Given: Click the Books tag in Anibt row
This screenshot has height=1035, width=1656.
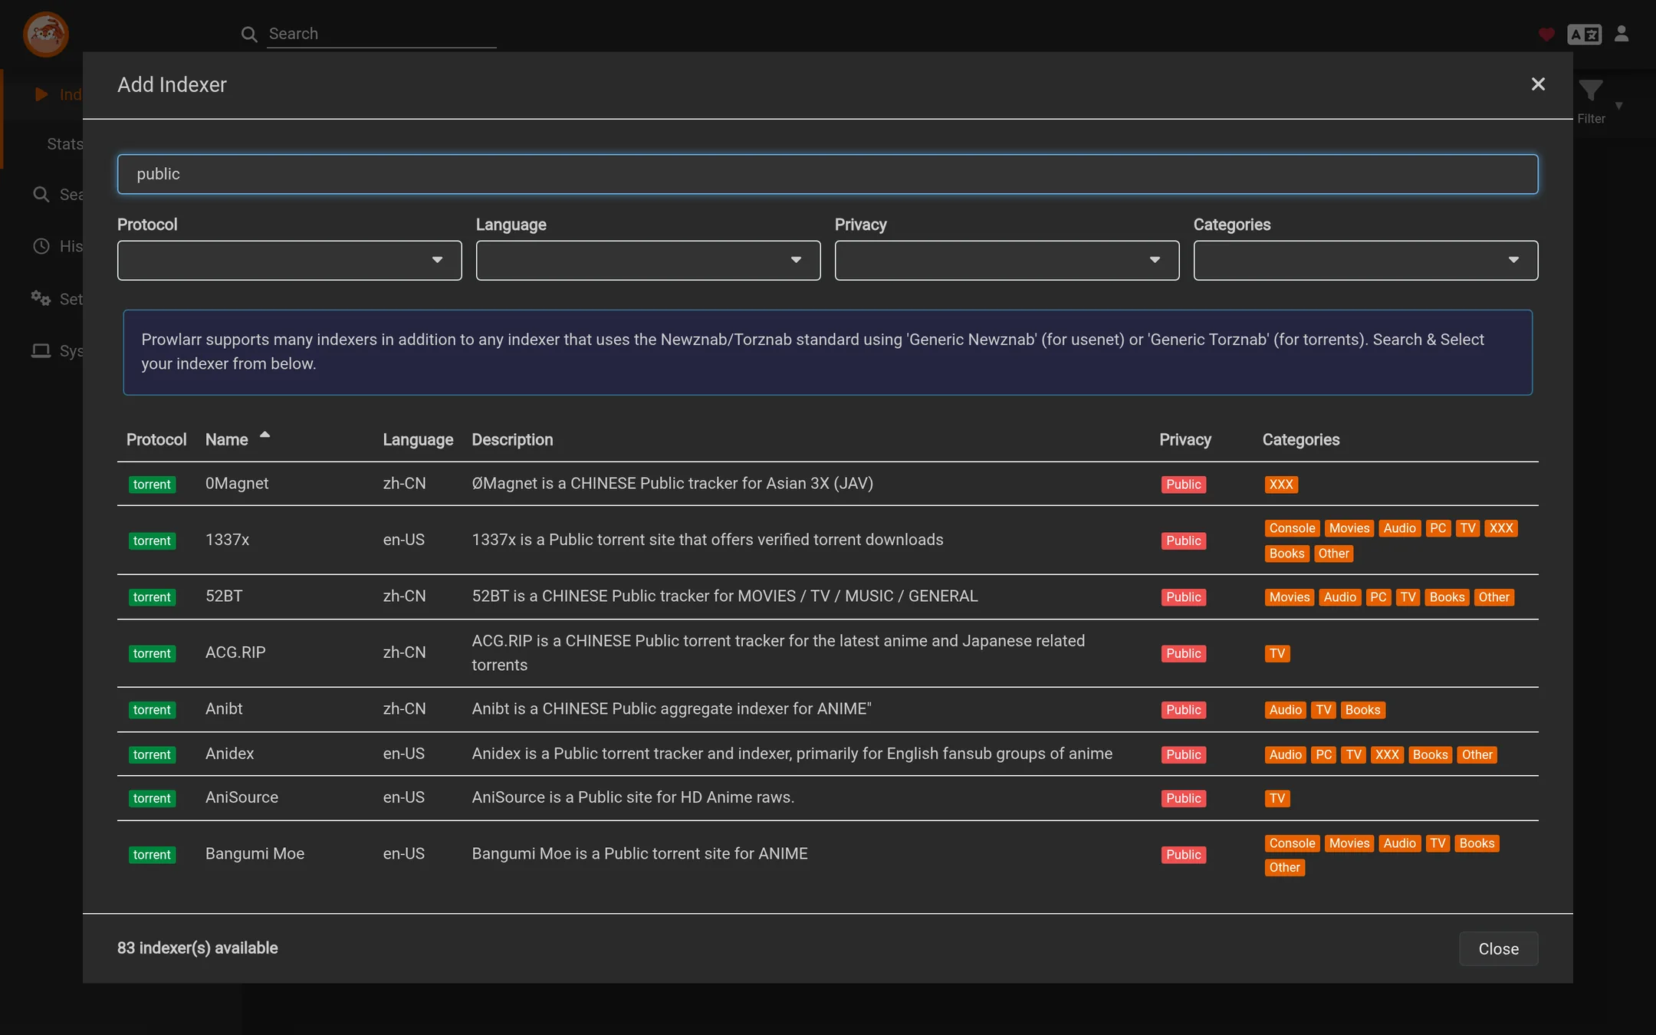Looking at the screenshot, I should pos(1363,710).
